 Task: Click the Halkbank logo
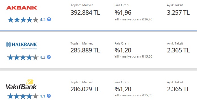[x=21, y=45]
